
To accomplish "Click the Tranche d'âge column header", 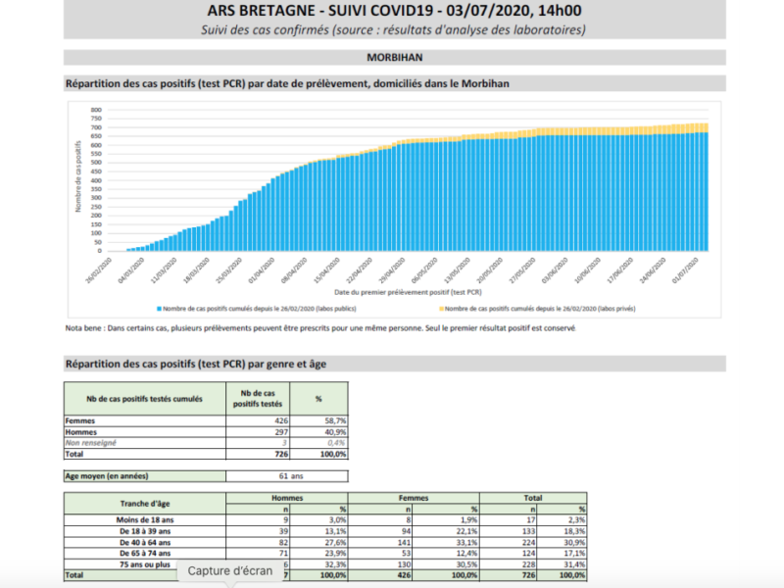I will 145,504.
